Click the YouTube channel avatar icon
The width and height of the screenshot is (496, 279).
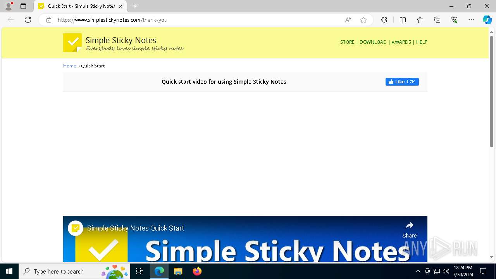pos(76,228)
